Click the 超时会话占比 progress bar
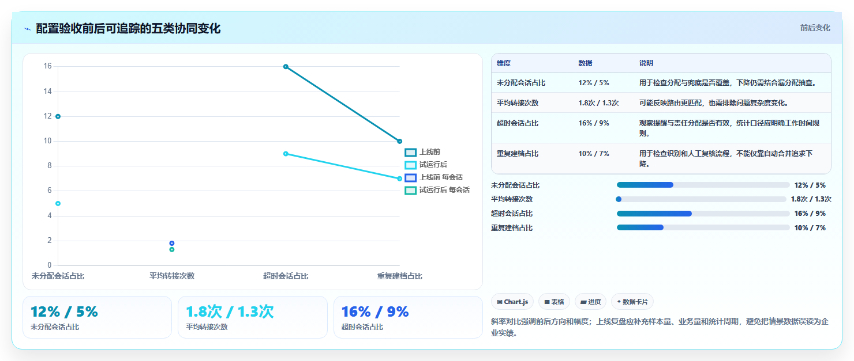Screen dimensions: 854x361 pyautogui.click(x=703, y=214)
